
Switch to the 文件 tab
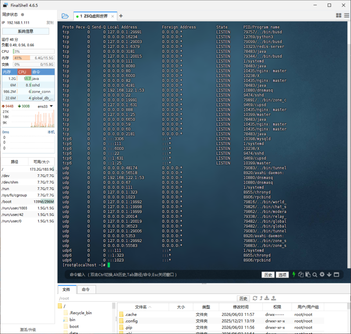coord(67,289)
